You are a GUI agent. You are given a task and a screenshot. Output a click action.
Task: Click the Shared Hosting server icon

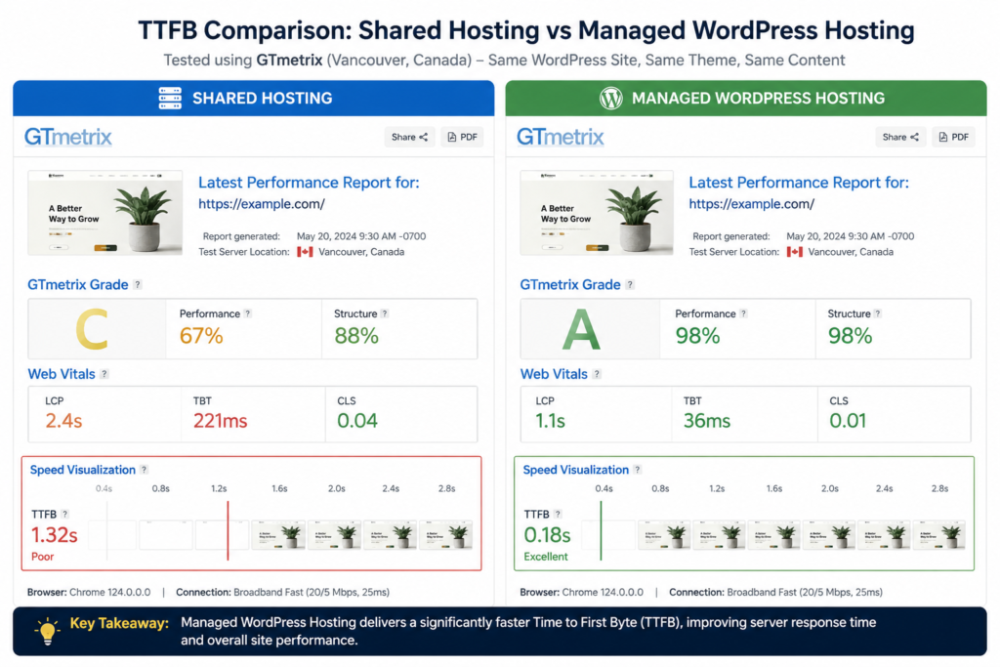point(170,99)
